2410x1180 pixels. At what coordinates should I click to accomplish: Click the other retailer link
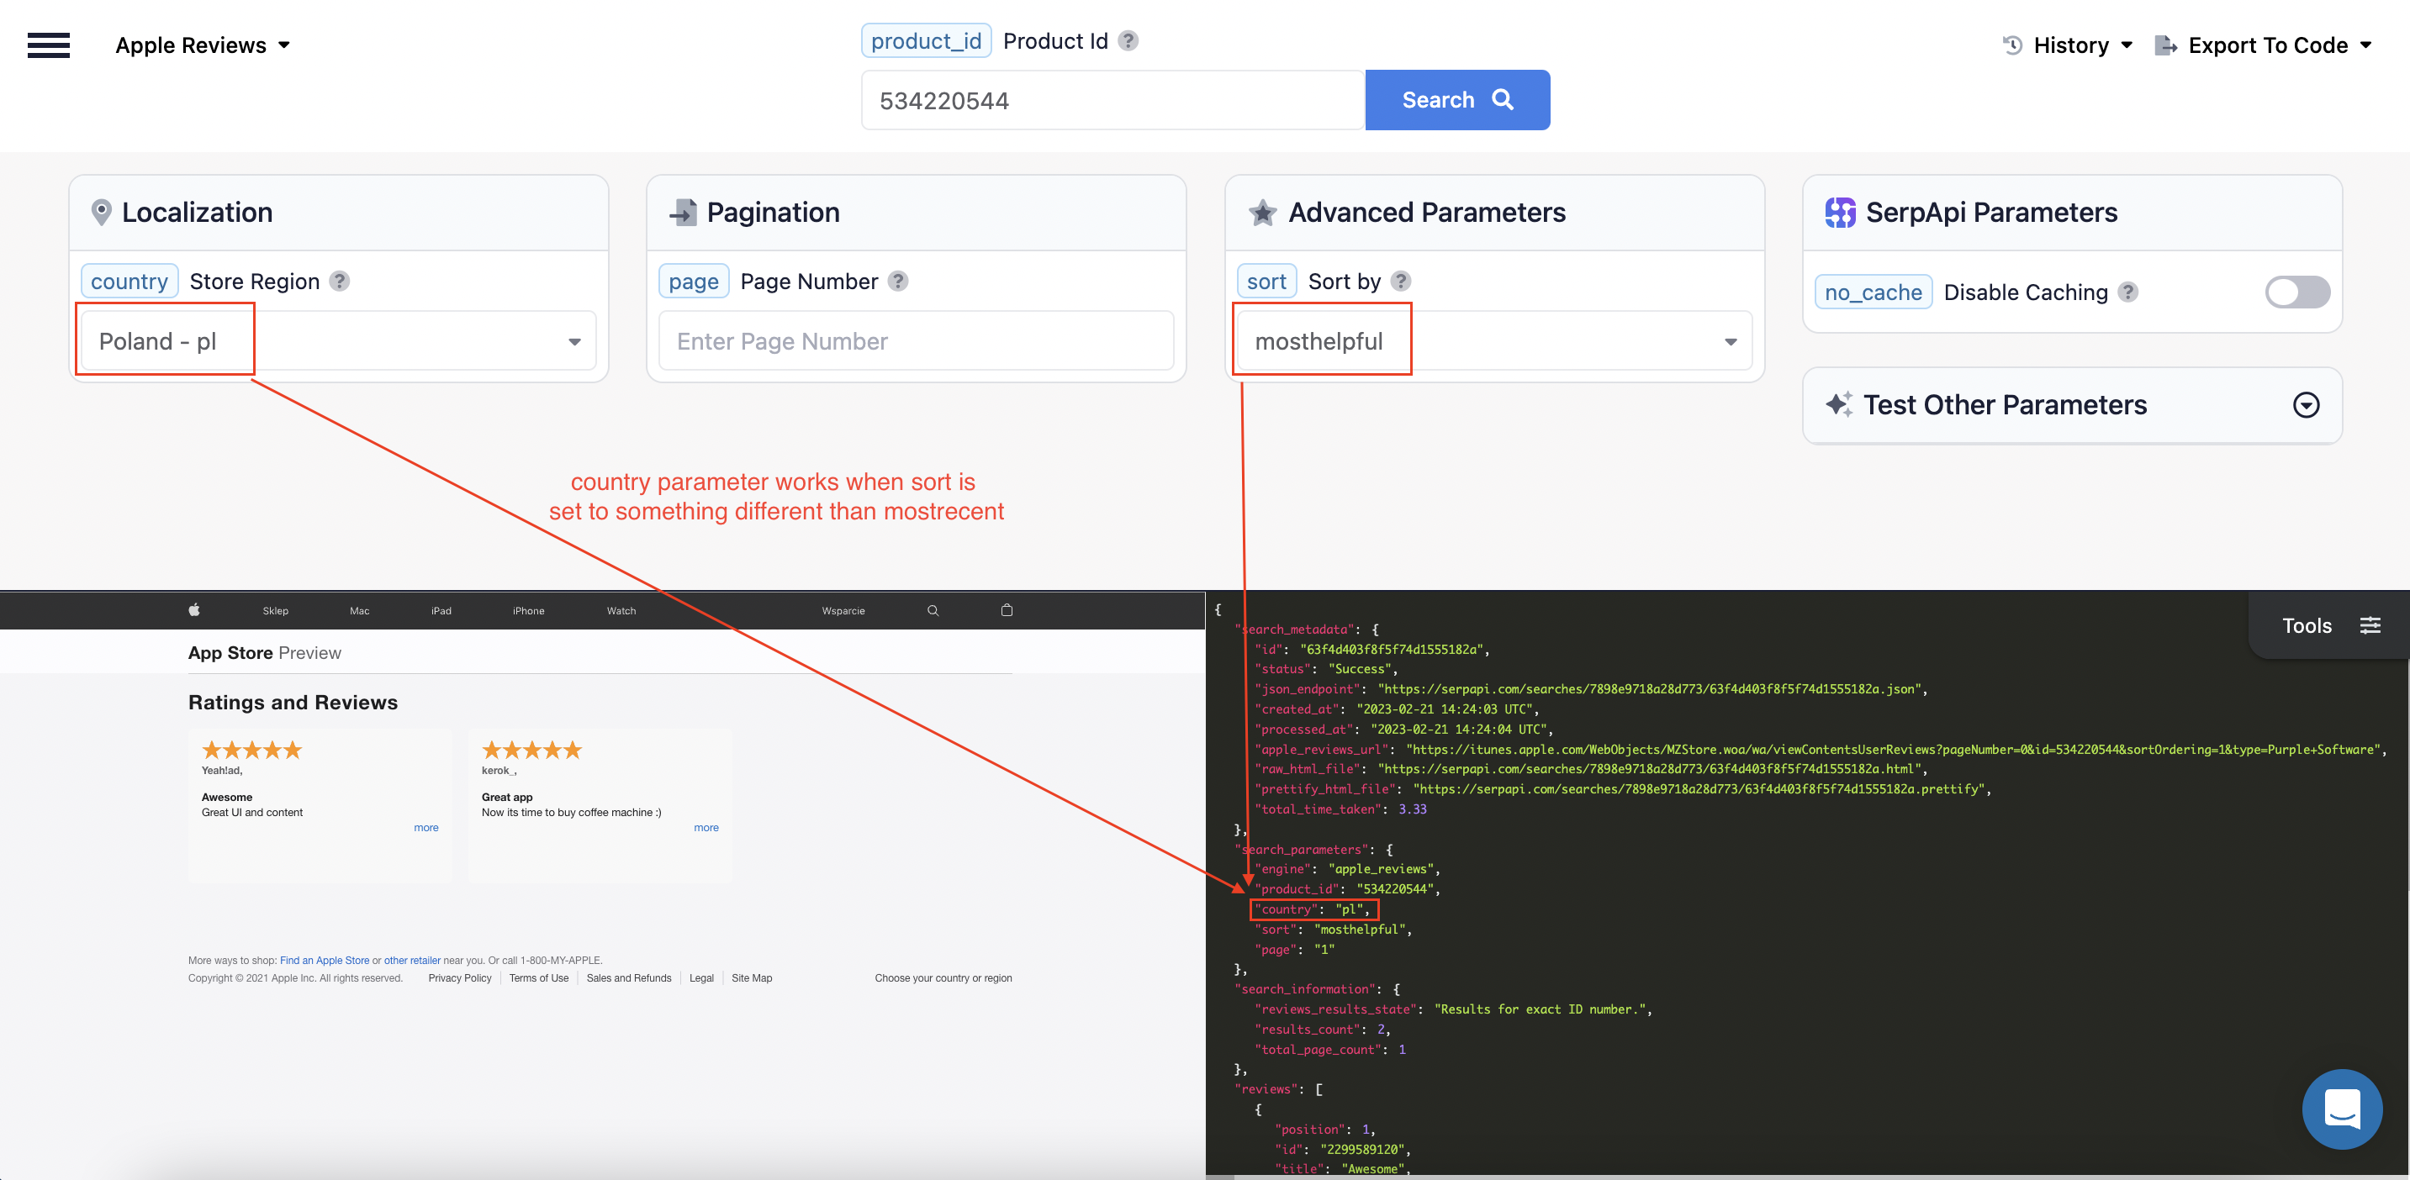pos(412,961)
